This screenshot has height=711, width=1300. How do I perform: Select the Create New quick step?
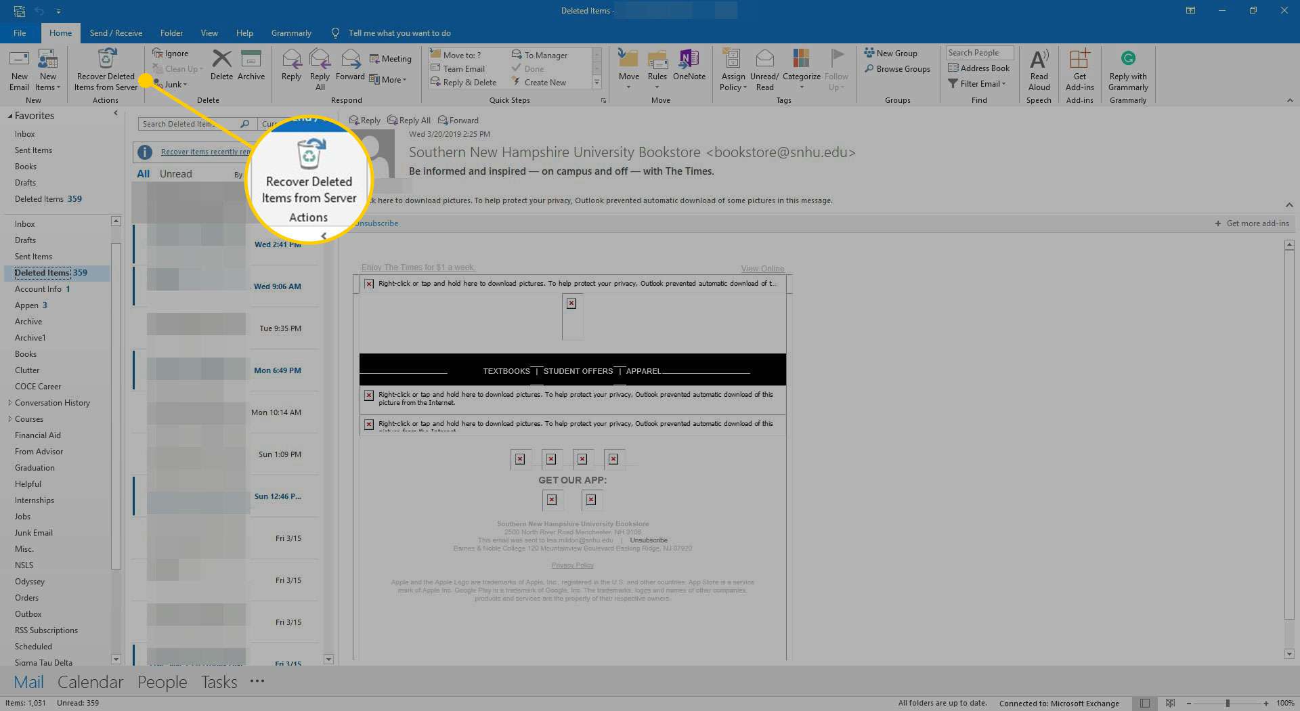(539, 82)
